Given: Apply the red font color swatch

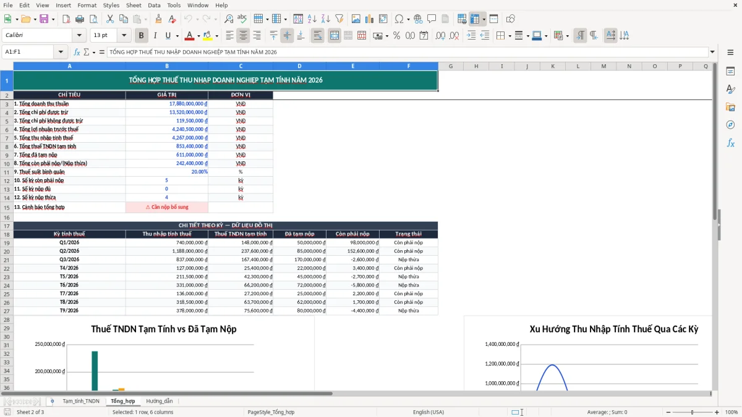Looking at the screenshot, I should pos(190,36).
